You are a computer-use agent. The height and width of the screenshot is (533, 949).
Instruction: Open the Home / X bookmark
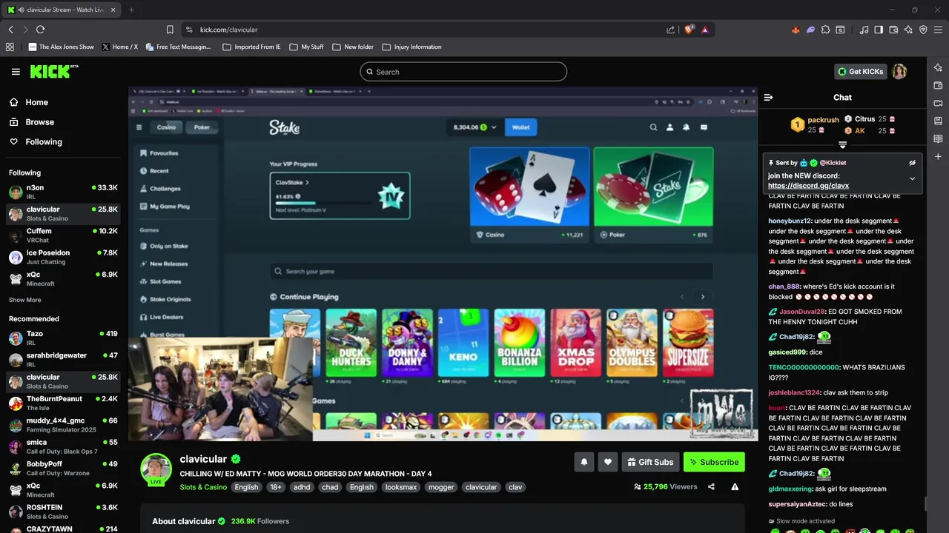coord(119,47)
